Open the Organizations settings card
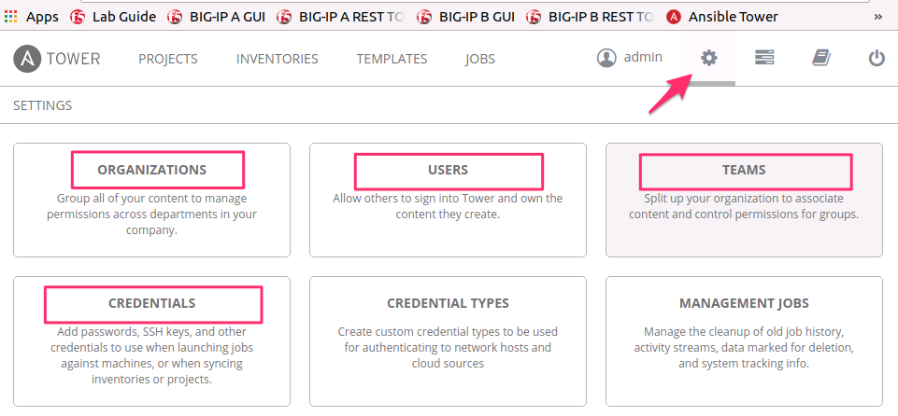898x416 pixels. [151, 200]
